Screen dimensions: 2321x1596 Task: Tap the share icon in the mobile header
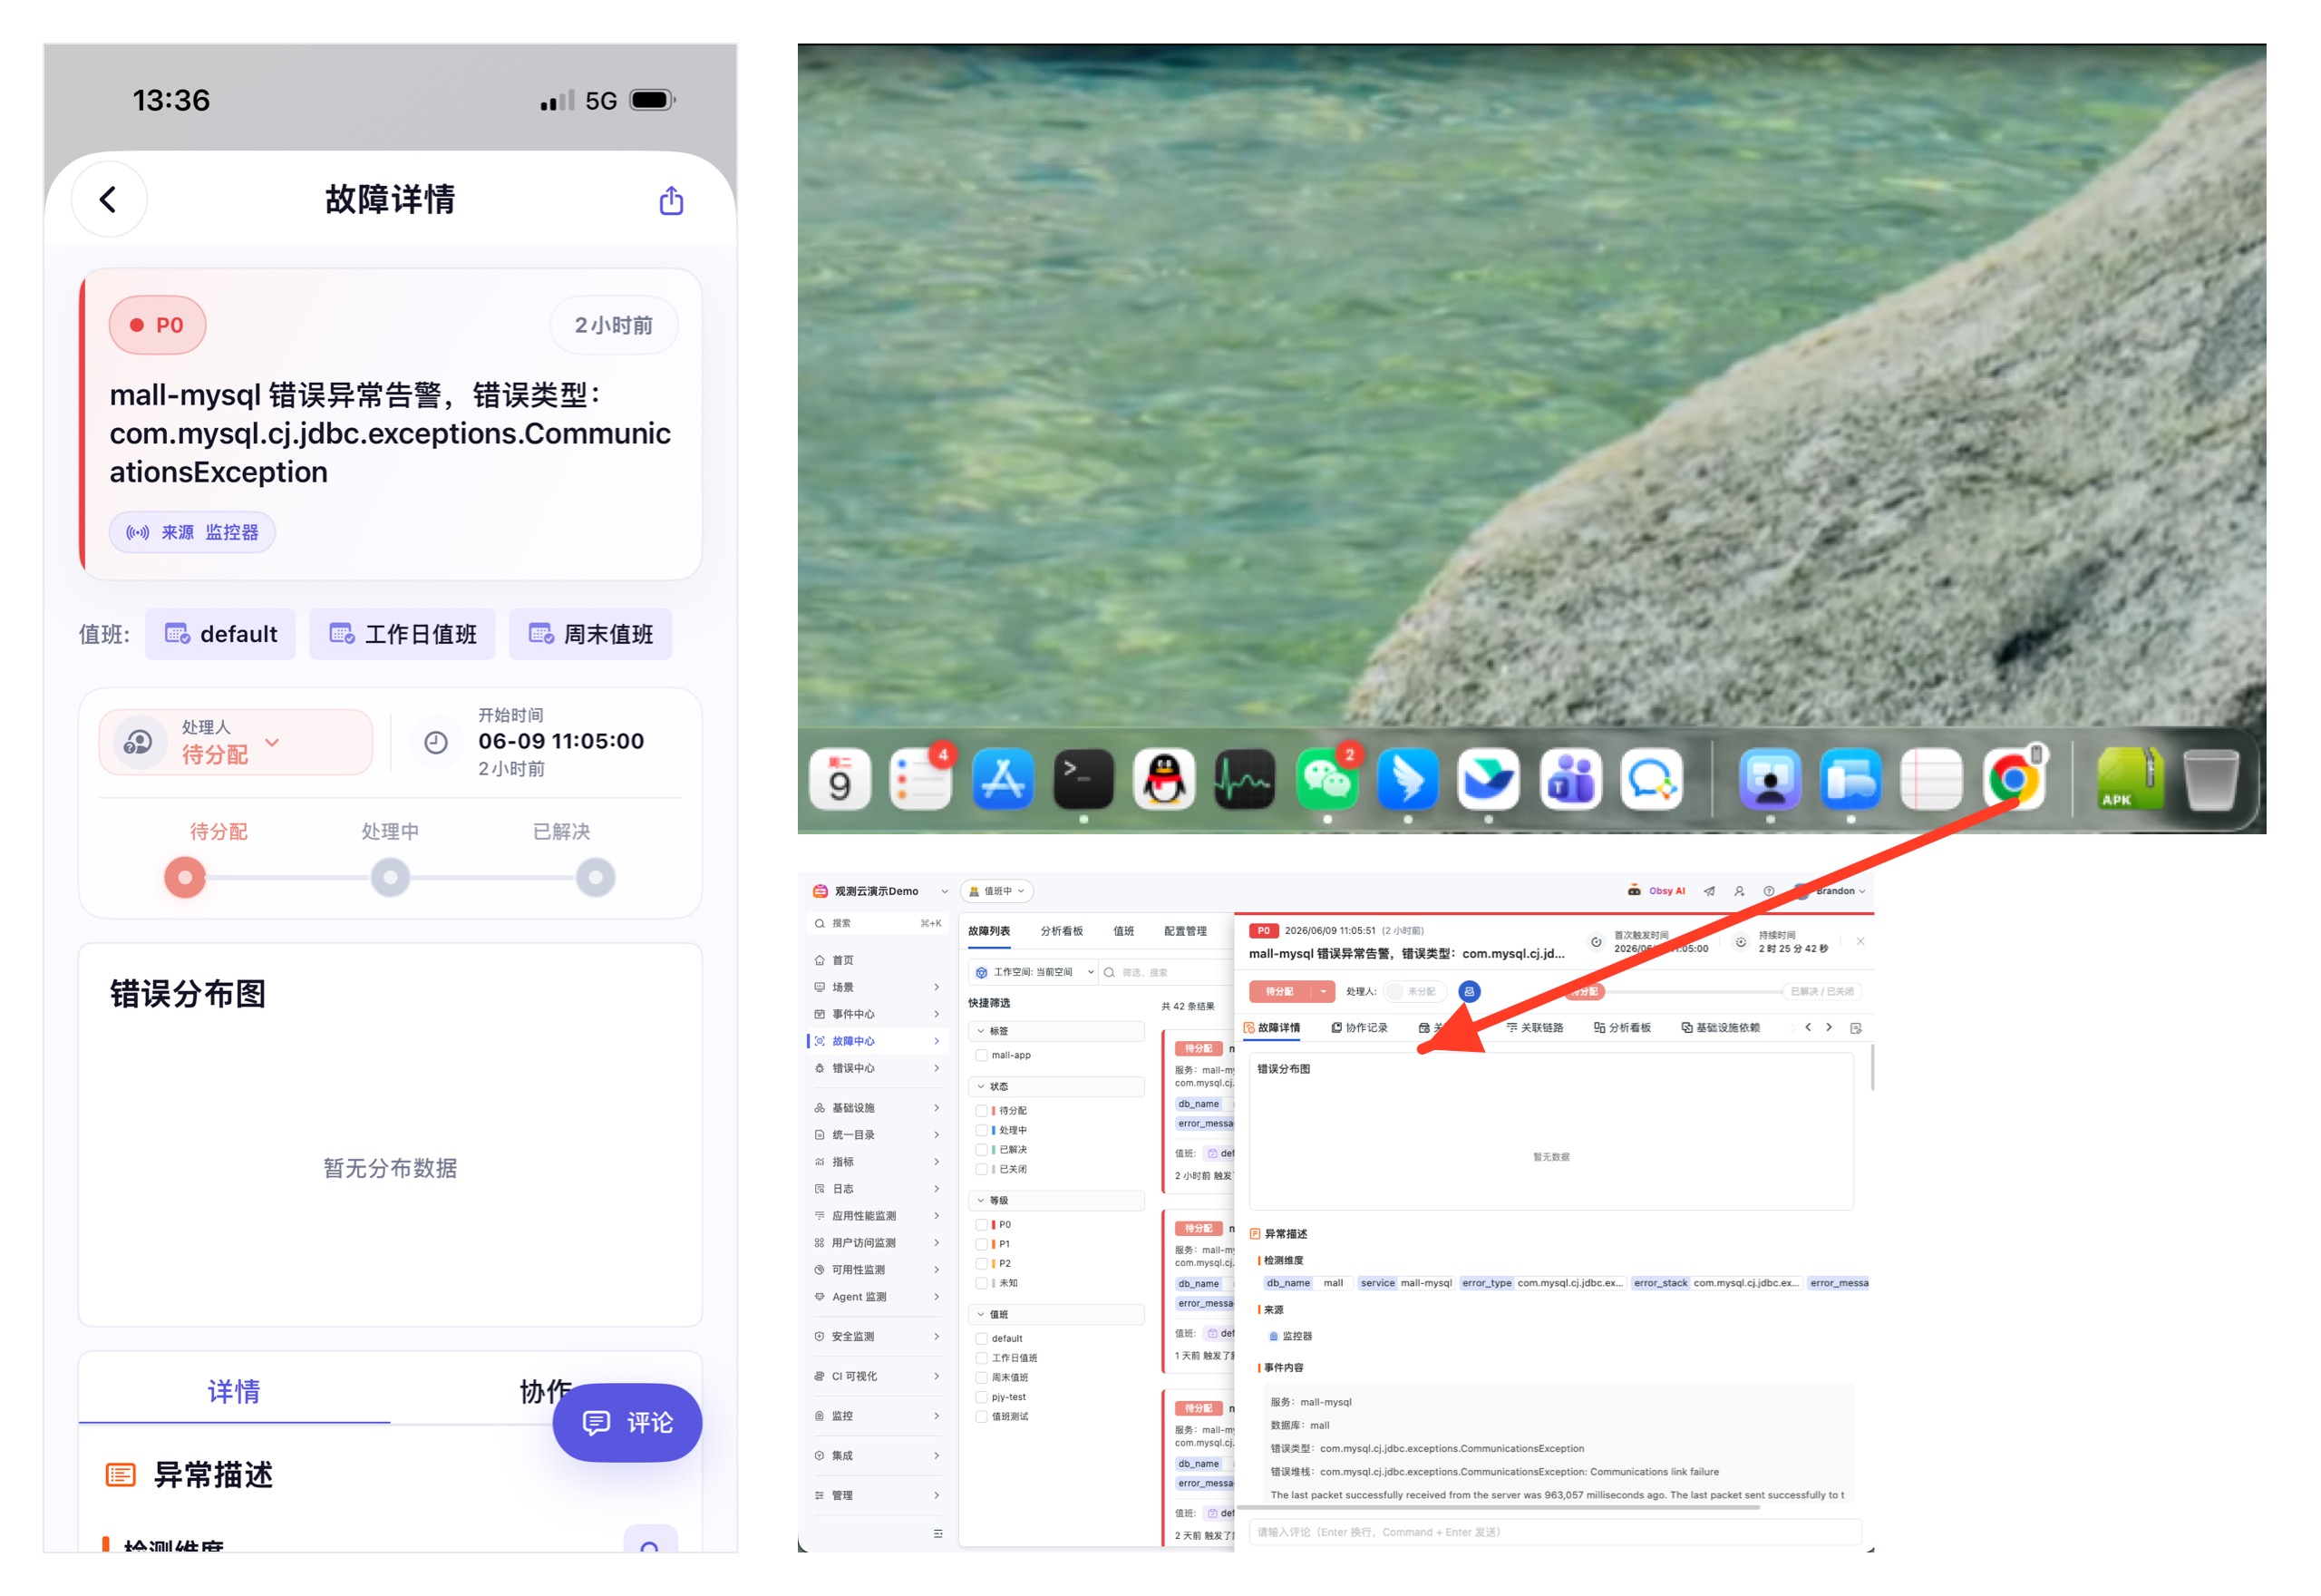point(671,200)
